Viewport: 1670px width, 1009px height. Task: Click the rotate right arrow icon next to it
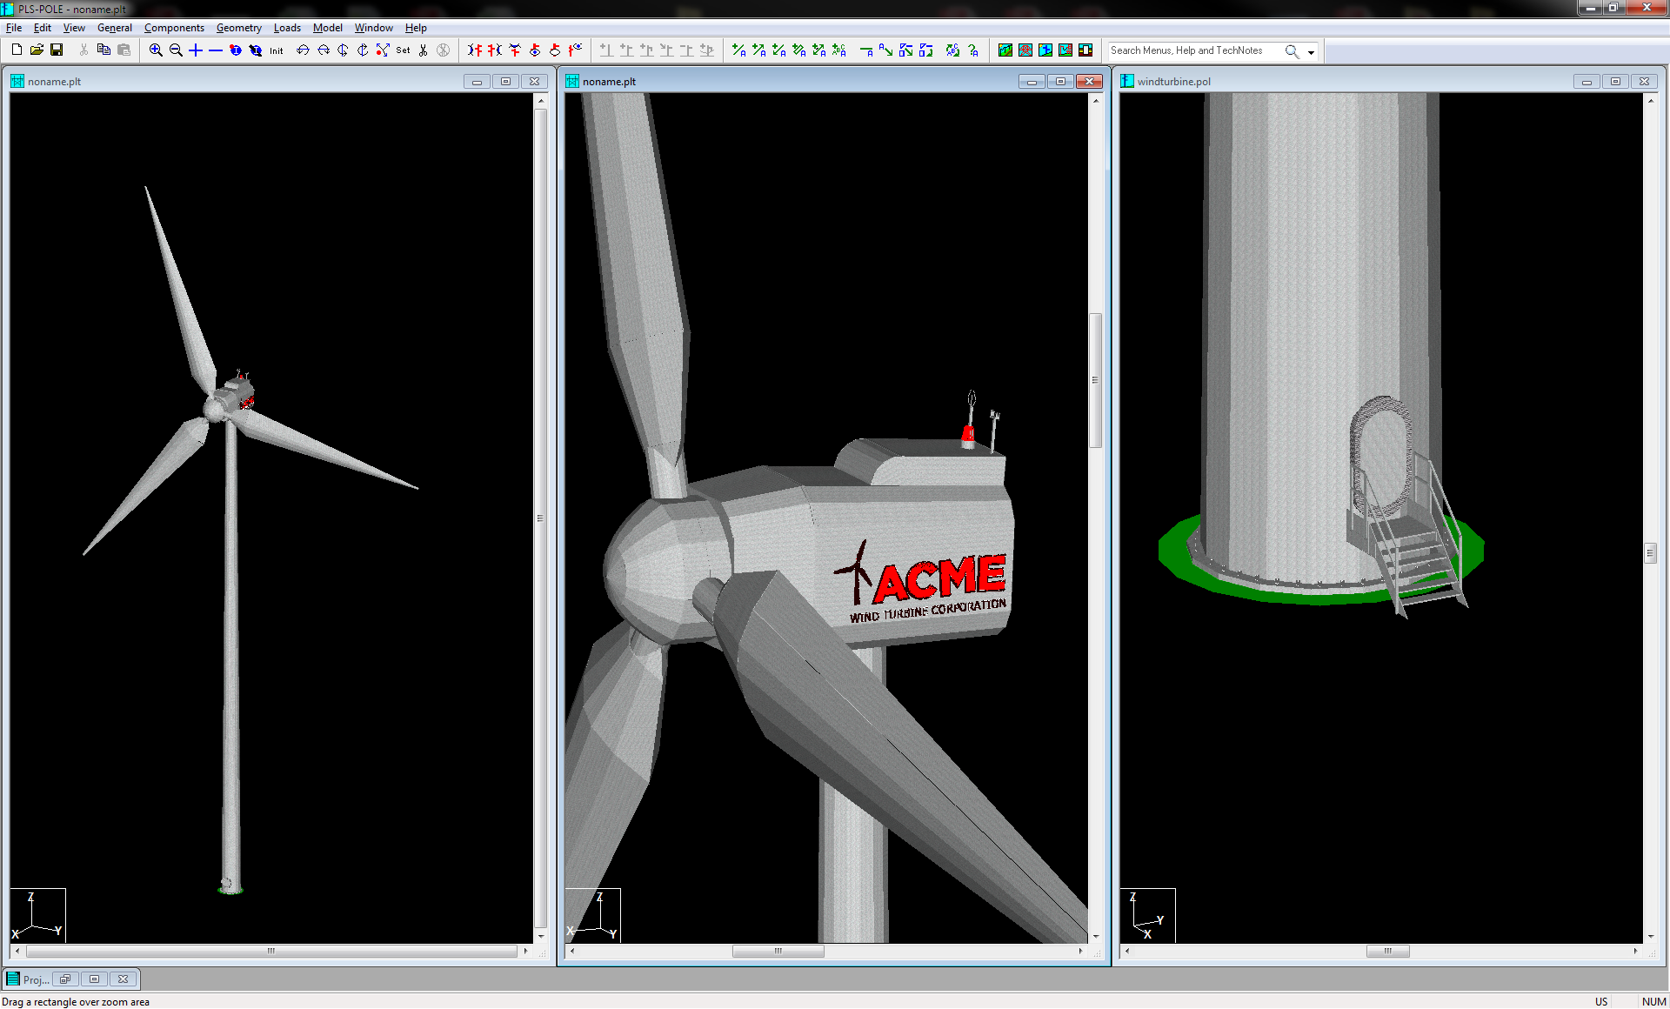point(323,50)
